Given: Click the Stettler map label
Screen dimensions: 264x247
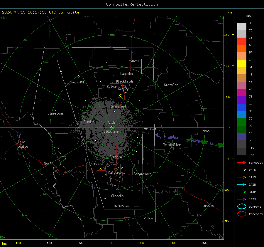Looking at the screenshot, I should 171,85.
